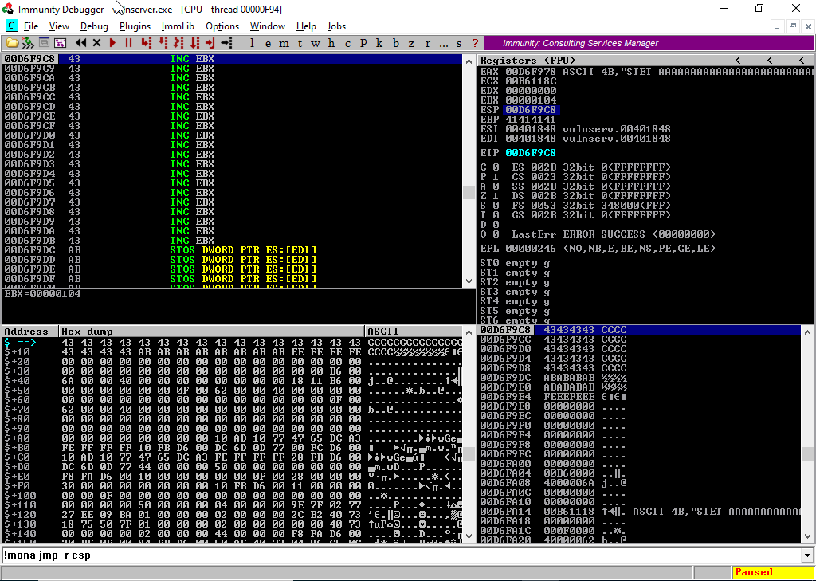Click the leftmost arrow in the Registers header
This screenshot has height=581, width=816.
(x=738, y=61)
